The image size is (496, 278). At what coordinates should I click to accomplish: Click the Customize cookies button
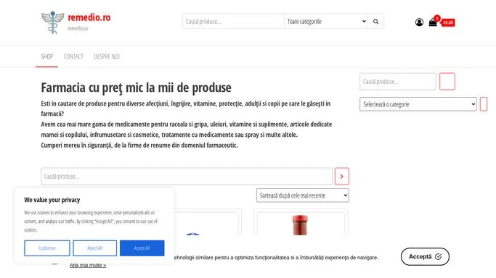tap(47, 248)
